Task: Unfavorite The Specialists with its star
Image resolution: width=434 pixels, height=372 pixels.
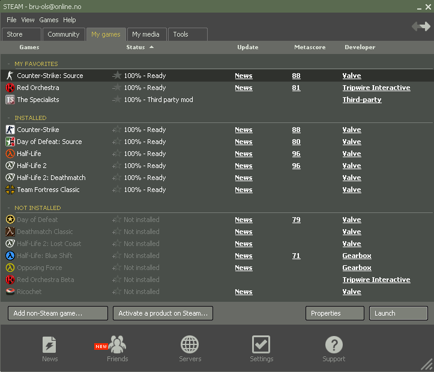Action: click(x=117, y=99)
